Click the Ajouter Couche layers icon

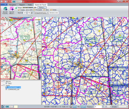pyautogui.click(x=5, y=9)
